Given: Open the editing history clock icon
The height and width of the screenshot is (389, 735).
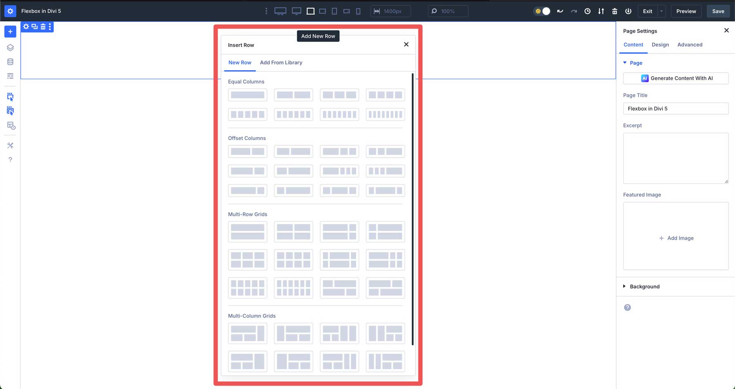Looking at the screenshot, I should [x=588, y=11].
